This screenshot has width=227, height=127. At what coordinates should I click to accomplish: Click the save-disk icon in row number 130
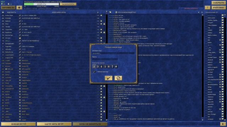[x=20, y=38]
